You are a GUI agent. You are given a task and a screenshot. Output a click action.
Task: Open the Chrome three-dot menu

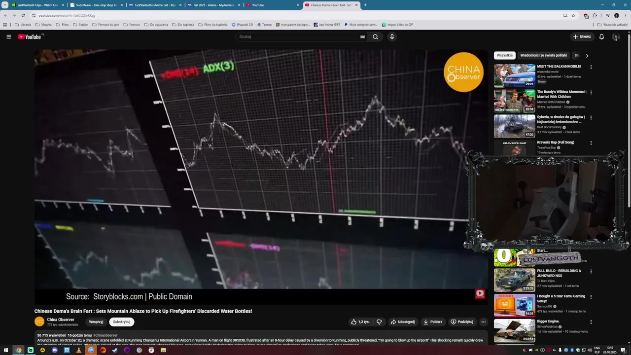tap(625, 15)
